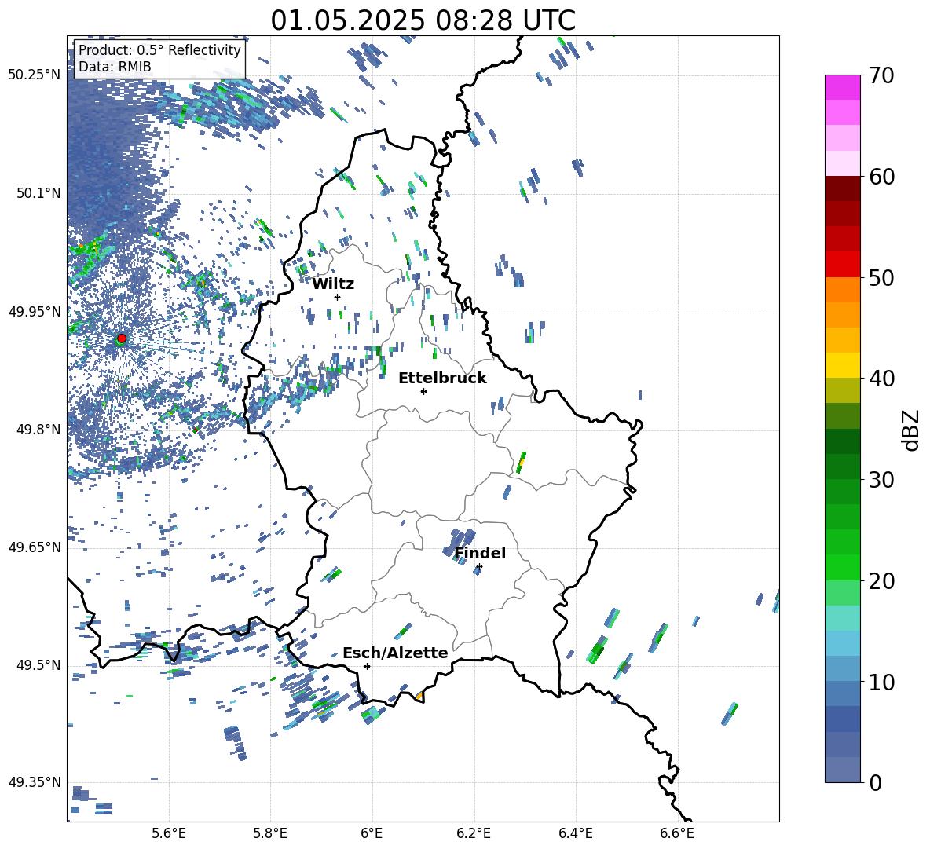Screen dimensions: 930x849
Task: Click the red radar site marker
Action: [x=122, y=339]
